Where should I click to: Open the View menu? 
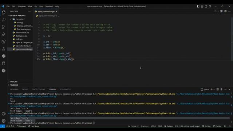[30, 7]
